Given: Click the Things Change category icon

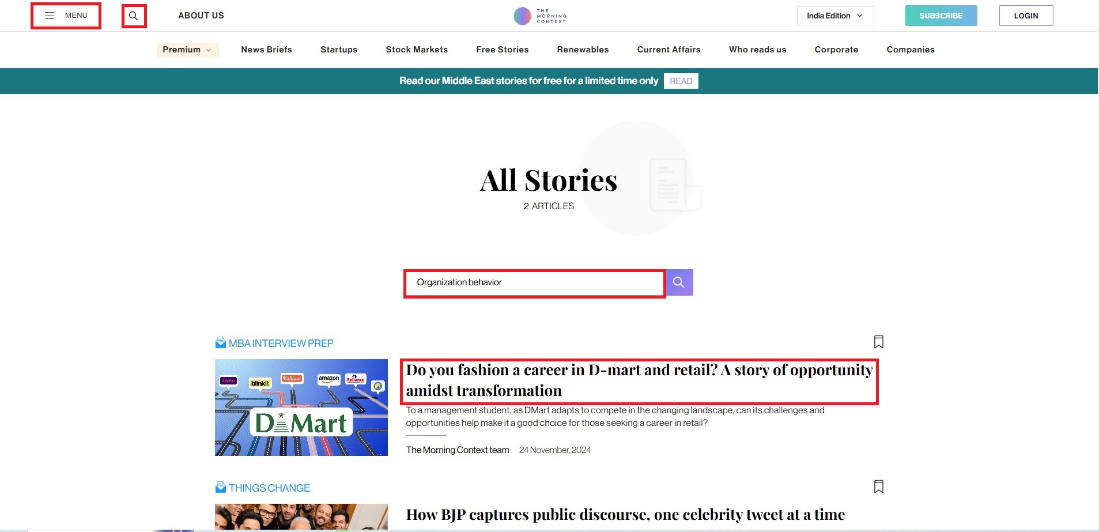Looking at the screenshot, I should [221, 488].
